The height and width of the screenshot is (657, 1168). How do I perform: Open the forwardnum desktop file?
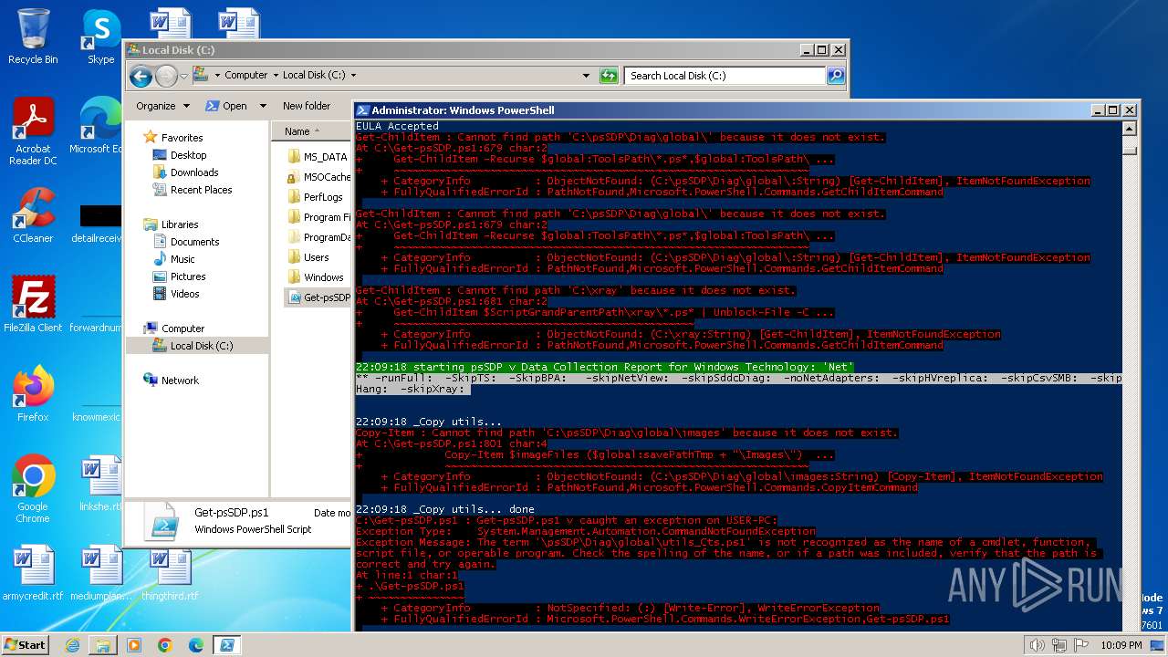[97, 328]
